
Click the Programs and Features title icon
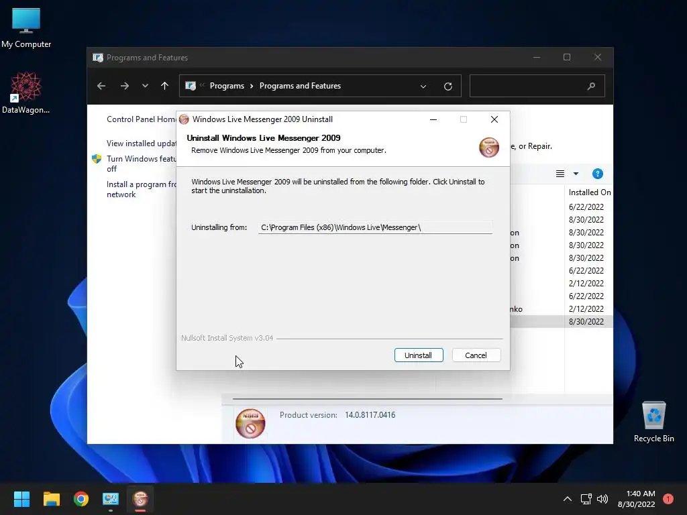98,58
